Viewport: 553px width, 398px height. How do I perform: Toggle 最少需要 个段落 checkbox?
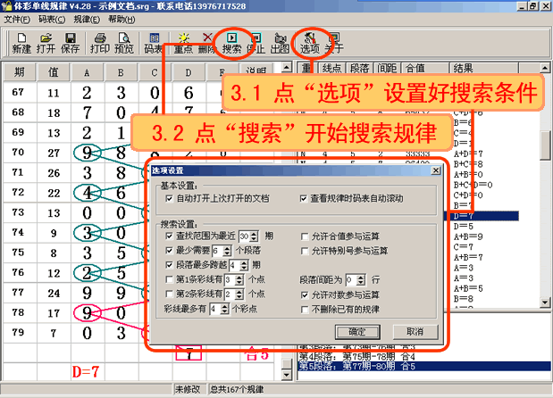169,251
